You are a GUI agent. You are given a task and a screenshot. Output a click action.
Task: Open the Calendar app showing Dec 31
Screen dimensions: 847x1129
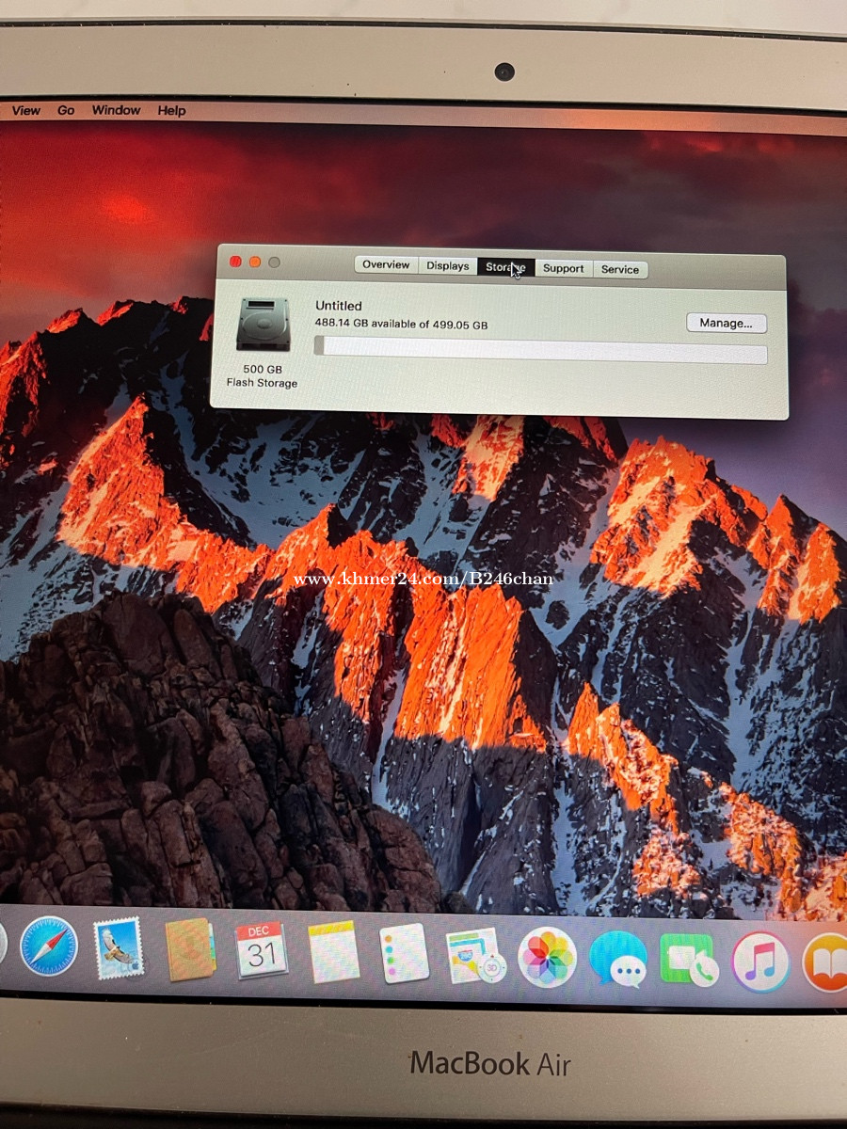coord(262,950)
